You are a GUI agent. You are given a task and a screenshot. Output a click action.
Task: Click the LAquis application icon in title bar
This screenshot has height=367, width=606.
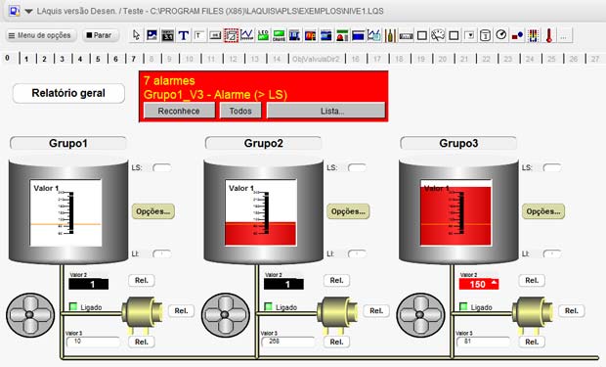(x=14, y=11)
